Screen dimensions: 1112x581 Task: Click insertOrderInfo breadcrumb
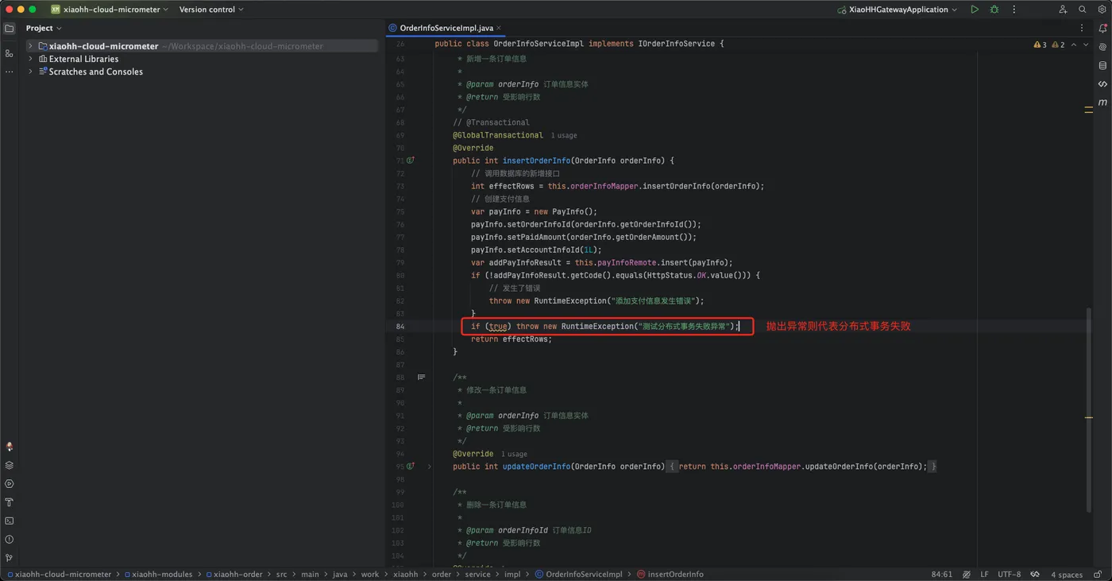[670, 574]
